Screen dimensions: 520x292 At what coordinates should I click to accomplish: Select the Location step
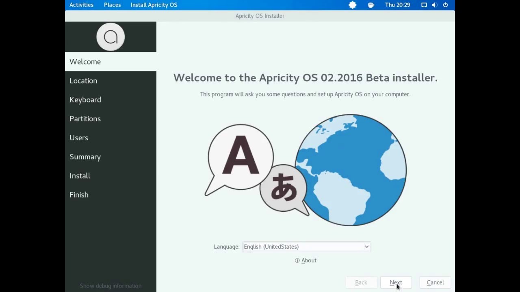point(110,81)
